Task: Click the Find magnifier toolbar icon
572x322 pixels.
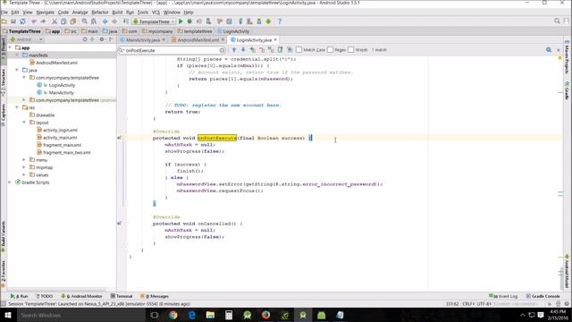Action: (x=85, y=21)
